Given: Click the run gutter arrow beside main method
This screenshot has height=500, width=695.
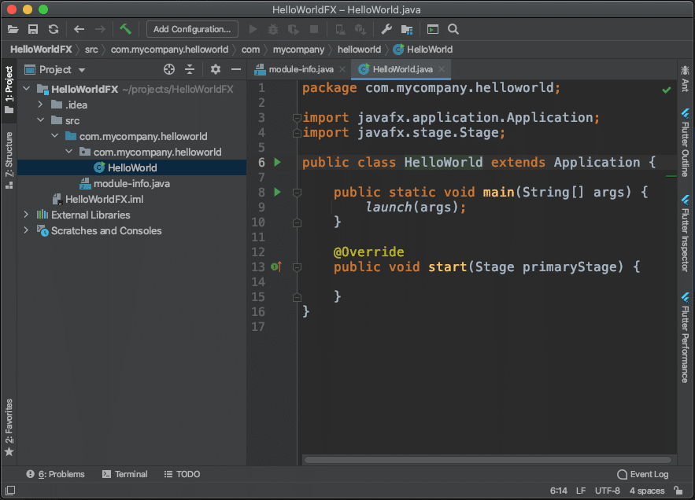Looking at the screenshot, I should 278,192.
